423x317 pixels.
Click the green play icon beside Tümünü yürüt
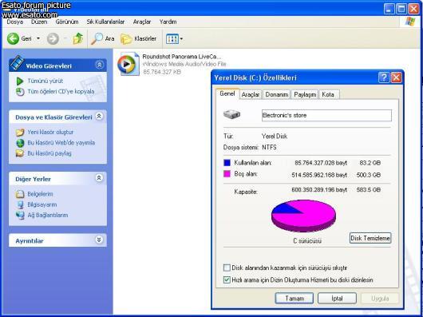(20, 81)
